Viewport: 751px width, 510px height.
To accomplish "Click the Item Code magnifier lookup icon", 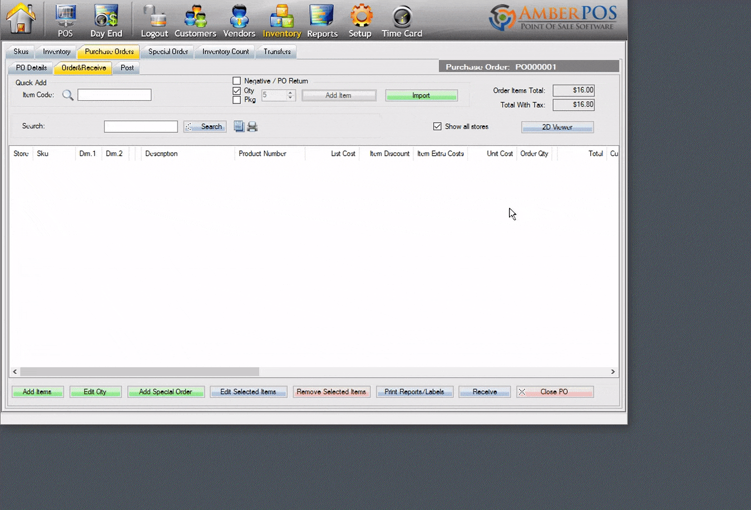I will (68, 95).
